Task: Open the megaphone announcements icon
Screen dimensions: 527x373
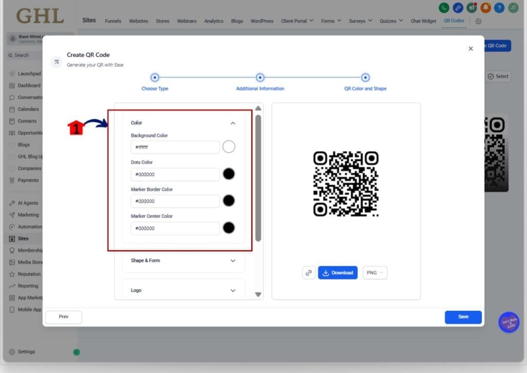Action: click(472, 7)
